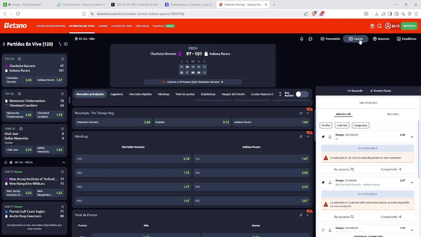This screenshot has height=237, width=421.
Task: Open APUESTAS DEPORTIVAS in top menu
Action: [51, 26]
